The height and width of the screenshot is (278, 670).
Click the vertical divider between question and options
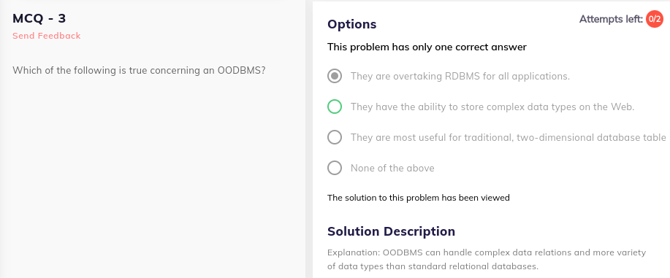point(309,139)
